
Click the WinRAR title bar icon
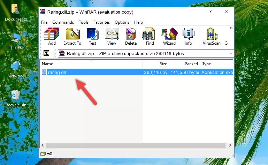tap(43, 12)
